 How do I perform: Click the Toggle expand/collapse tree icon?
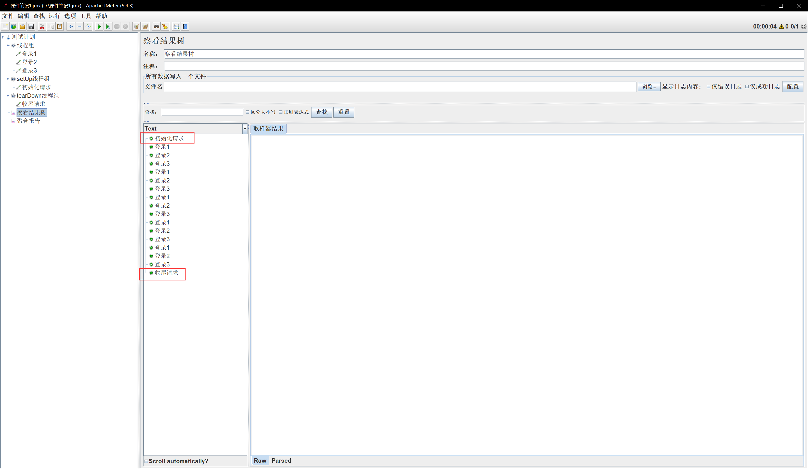88,26
